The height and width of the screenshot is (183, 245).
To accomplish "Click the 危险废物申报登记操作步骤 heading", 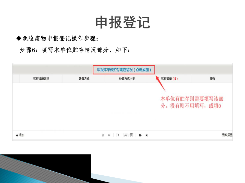I will (57, 38).
